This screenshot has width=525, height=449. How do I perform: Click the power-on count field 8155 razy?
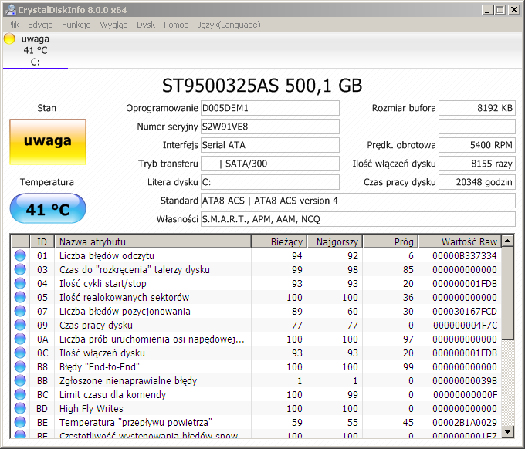click(x=477, y=164)
